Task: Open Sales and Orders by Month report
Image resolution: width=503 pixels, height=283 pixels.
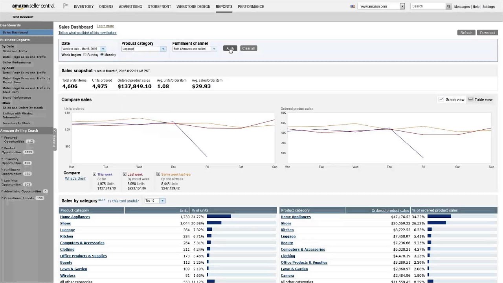Action: [23, 108]
